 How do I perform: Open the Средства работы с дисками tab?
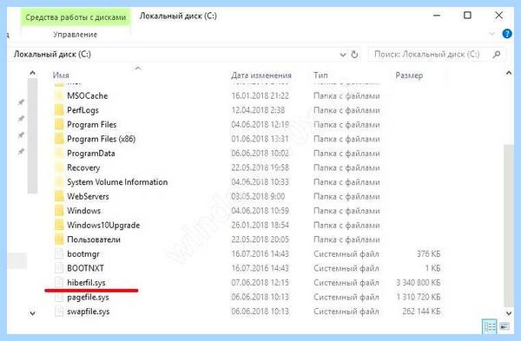point(76,17)
